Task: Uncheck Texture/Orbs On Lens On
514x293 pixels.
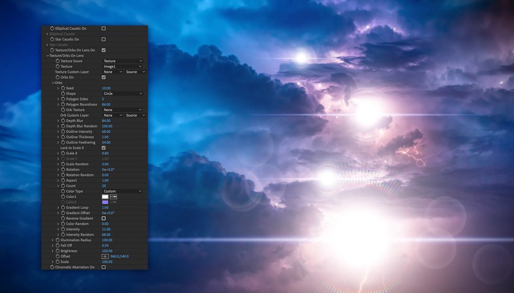Action: click(x=104, y=50)
